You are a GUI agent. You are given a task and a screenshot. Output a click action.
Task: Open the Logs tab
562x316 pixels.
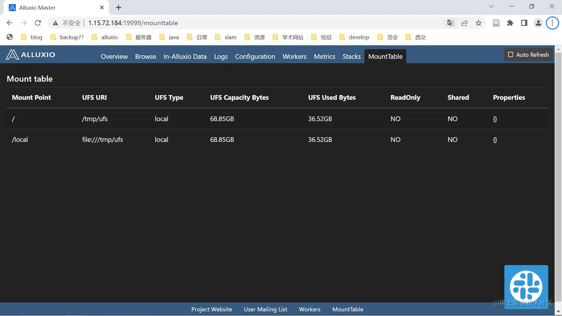[x=221, y=56]
